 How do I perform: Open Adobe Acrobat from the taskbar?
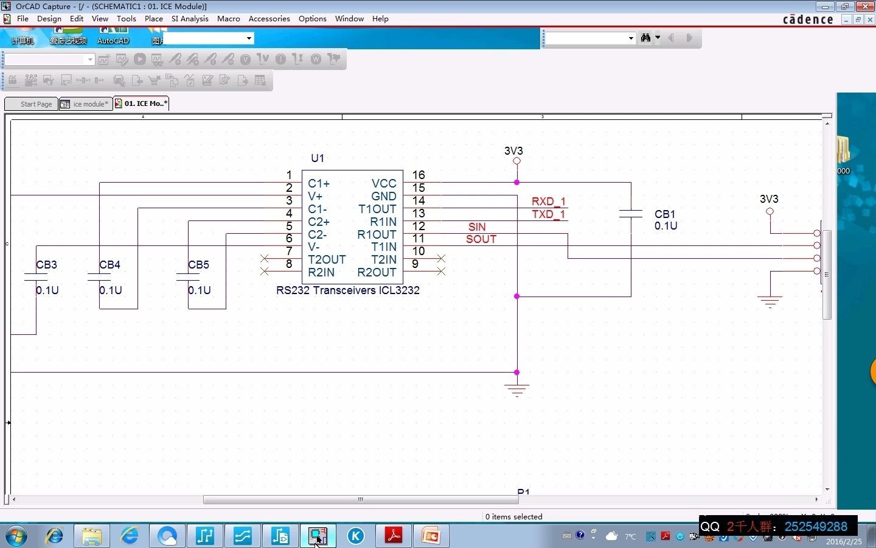click(x=394, y=536)
